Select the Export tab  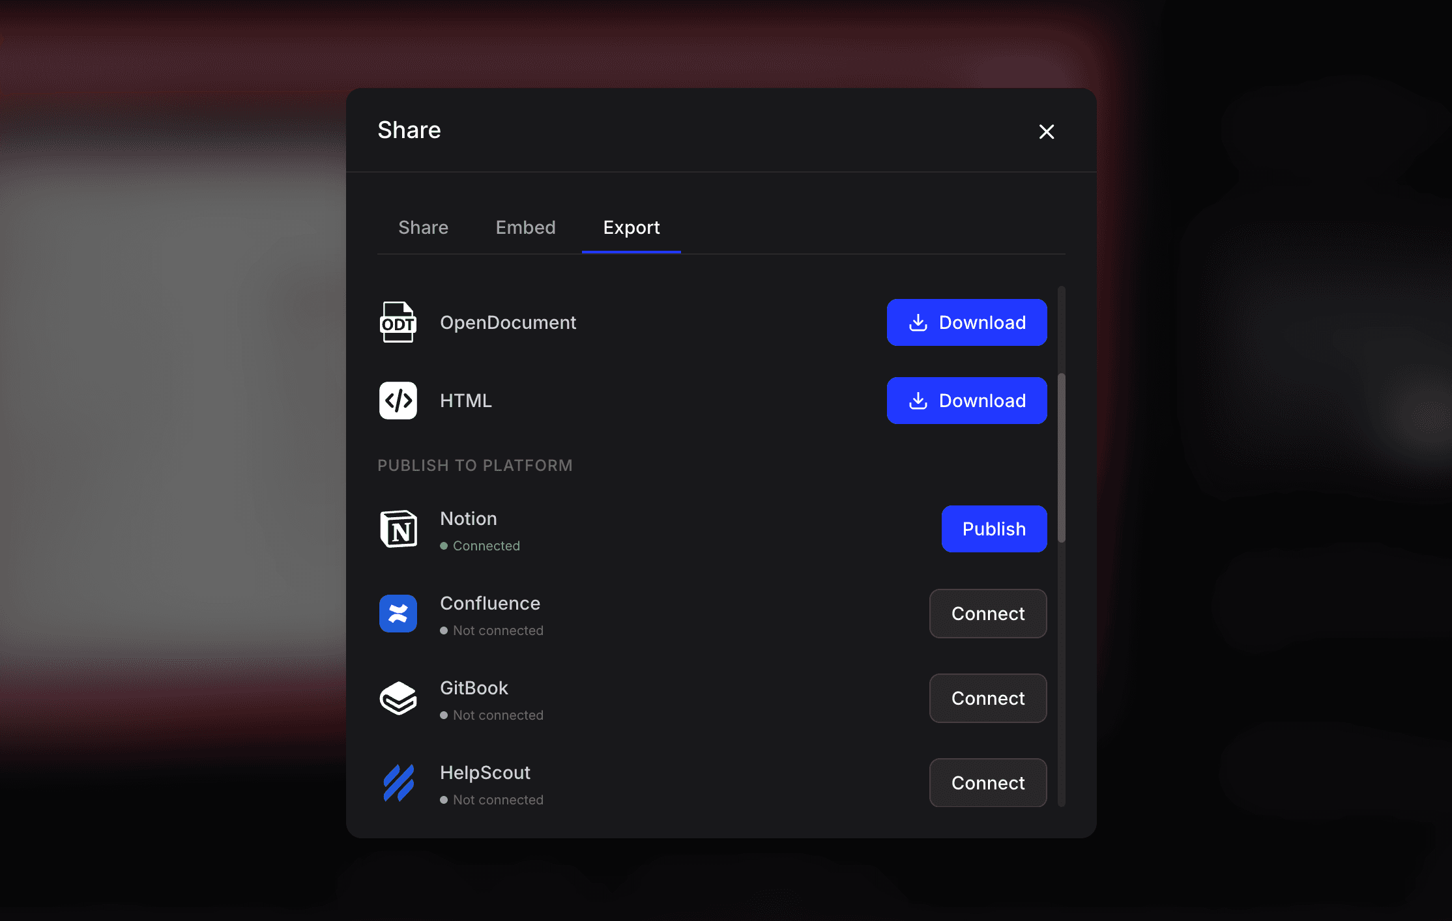pyautogui.click(x=631, y=227)
